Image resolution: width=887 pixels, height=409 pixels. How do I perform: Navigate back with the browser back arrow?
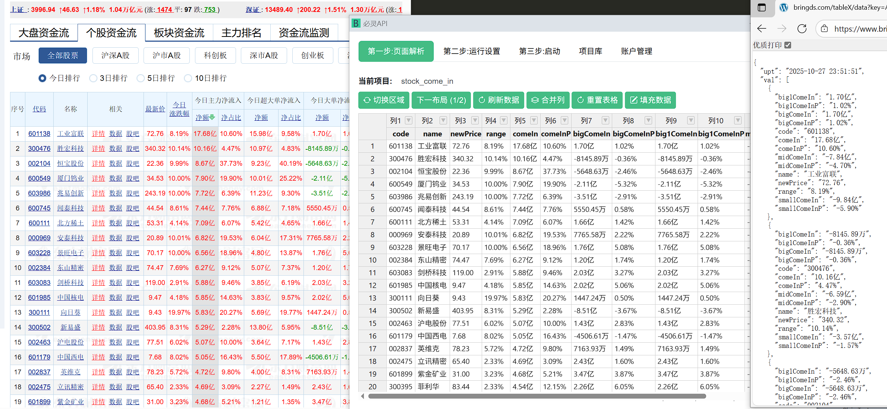pyautogui.click(x=761, y=28)
